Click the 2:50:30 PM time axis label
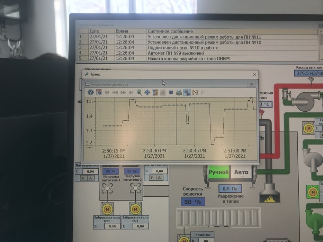Viewport: 323px width, 242px height. tap(154, 153)
